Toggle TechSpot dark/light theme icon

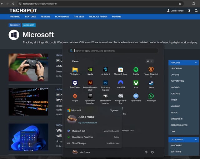(189, 11)
